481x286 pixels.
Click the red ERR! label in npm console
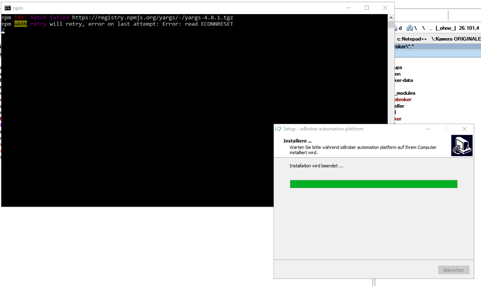(x=21, y=18)
